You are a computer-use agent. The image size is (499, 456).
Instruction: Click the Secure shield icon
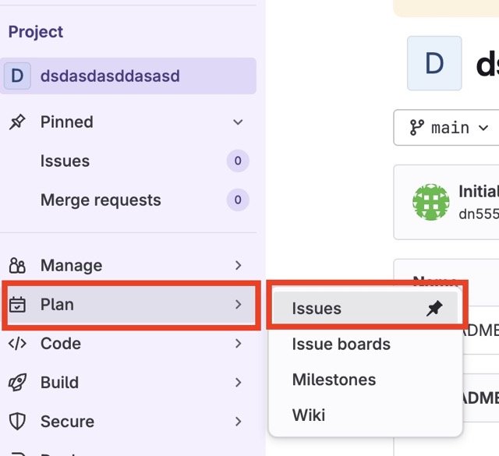(x=17, y=422)
